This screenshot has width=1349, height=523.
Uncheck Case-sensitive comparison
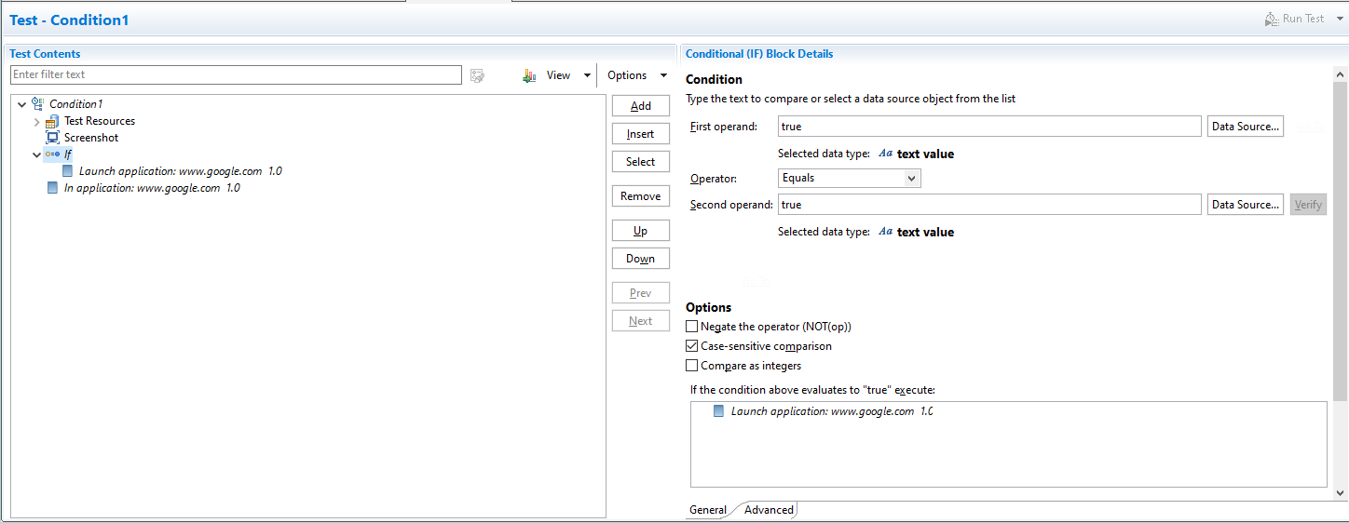click(692, 346)
